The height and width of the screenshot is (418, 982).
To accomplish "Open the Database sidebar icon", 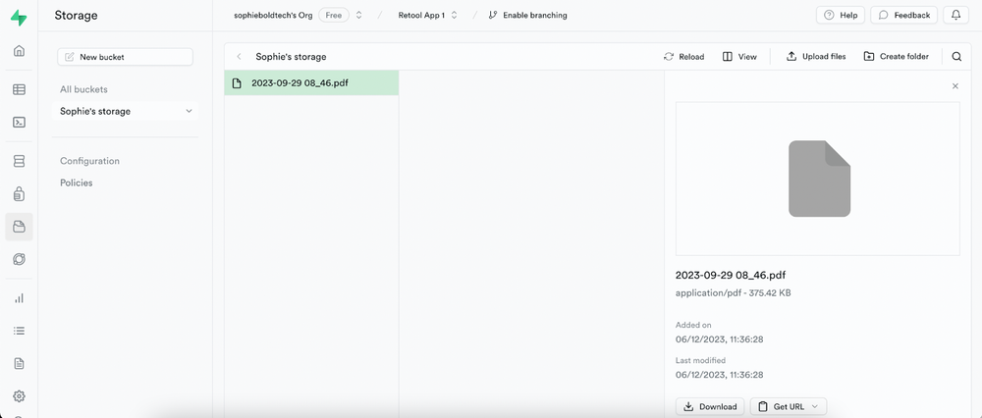I will click(19, 161).
